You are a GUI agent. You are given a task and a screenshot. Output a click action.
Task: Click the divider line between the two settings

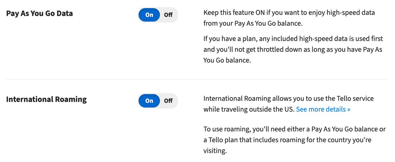(197, 79)
